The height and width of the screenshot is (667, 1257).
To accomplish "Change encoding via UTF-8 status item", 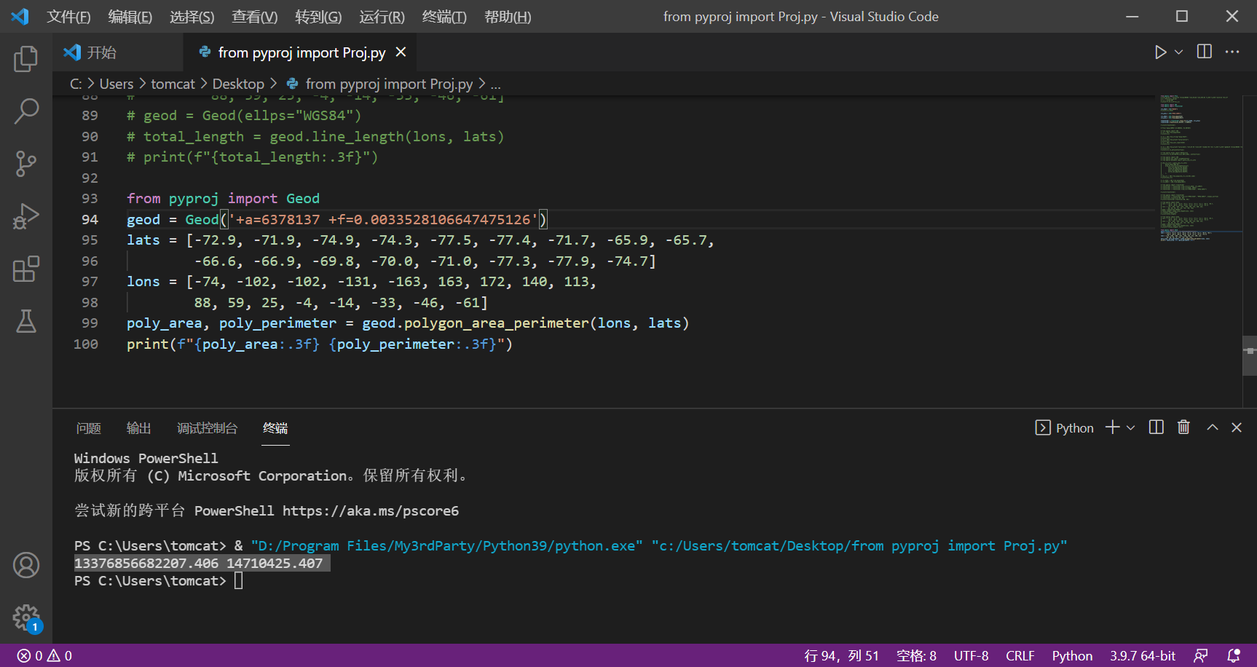I will click(x=972, y=655).
